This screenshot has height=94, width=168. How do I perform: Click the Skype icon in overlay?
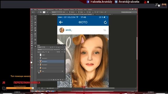(4, 88)
